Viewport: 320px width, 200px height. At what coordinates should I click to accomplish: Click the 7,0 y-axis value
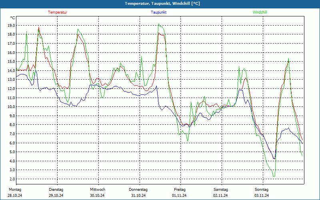pyautogui.click(x=12, y=134)
